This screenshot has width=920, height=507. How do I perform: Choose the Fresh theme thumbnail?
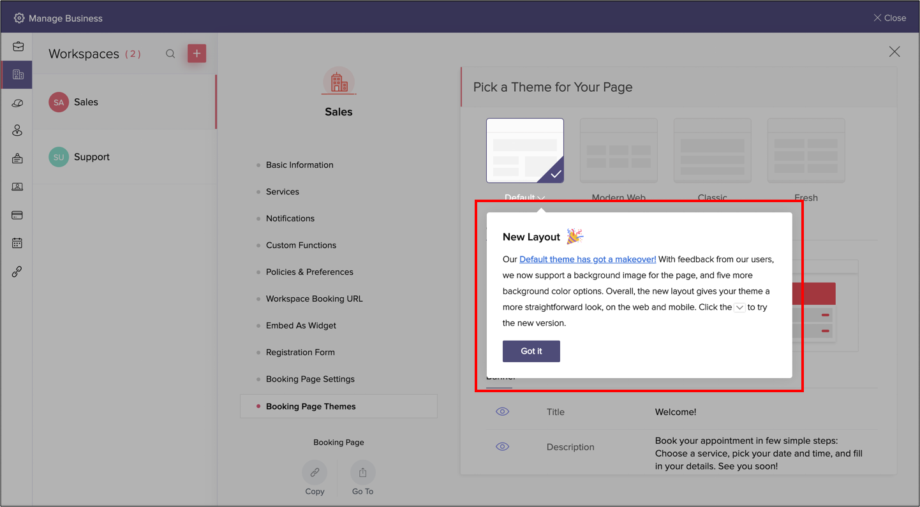(x=806, y=151)
